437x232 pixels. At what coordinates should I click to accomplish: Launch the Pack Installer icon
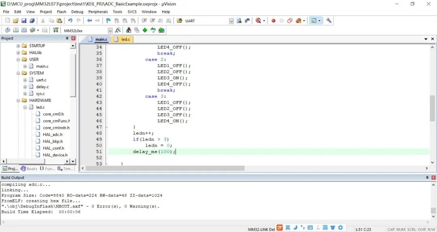pyautogui.click(x=161, y=30)
